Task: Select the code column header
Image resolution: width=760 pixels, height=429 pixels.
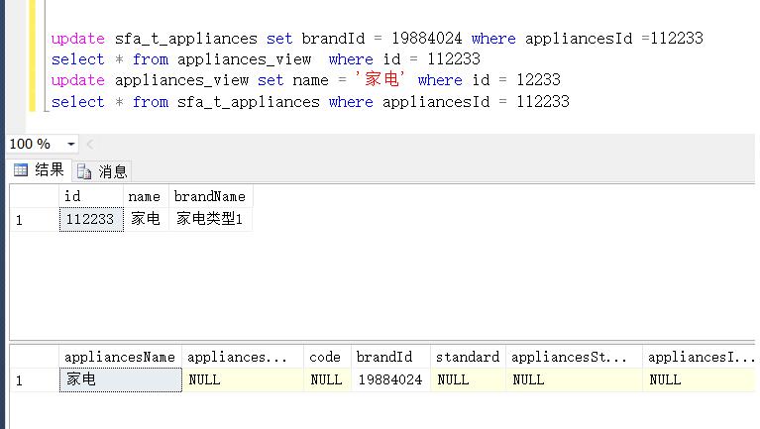Action: tap(325, 357)
